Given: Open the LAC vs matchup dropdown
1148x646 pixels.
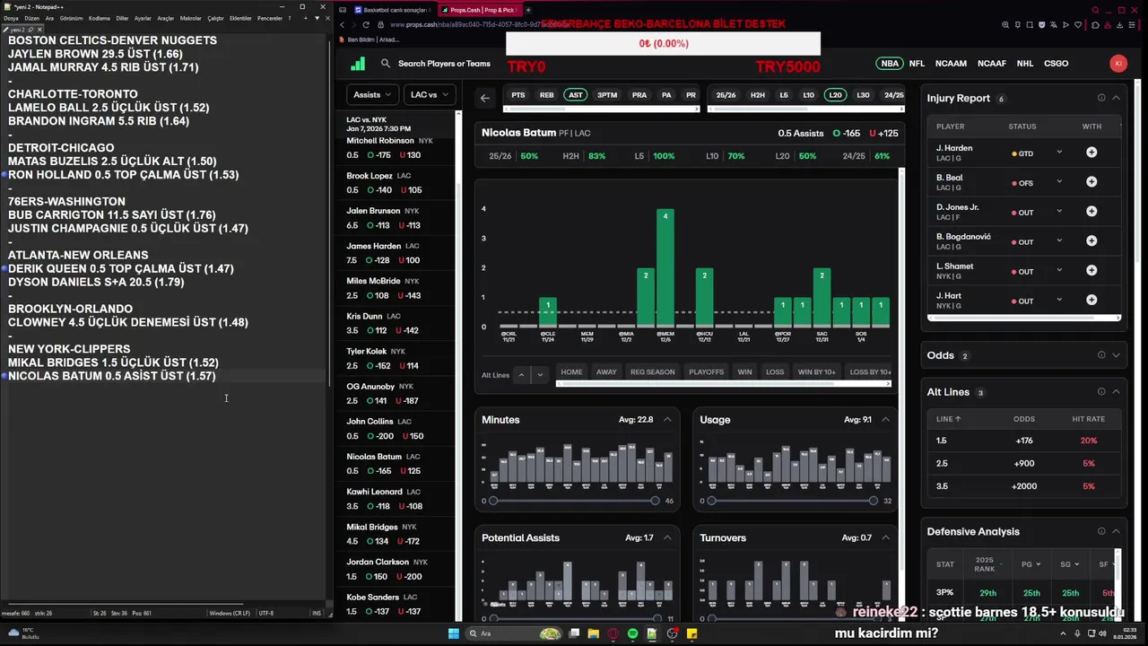Looking at the screenshot, I should [430, 95].
